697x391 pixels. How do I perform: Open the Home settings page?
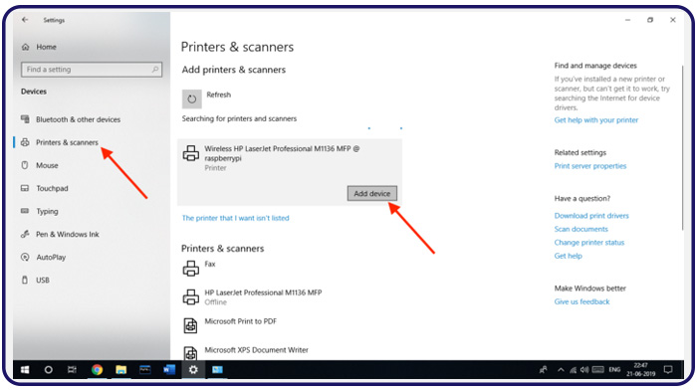click(39, 47)
